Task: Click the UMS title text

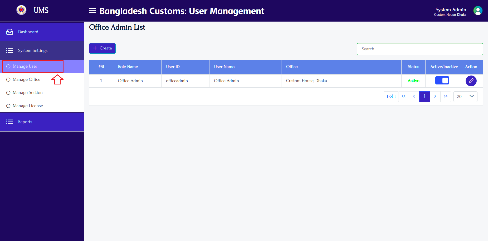Action: pos(41,11)
